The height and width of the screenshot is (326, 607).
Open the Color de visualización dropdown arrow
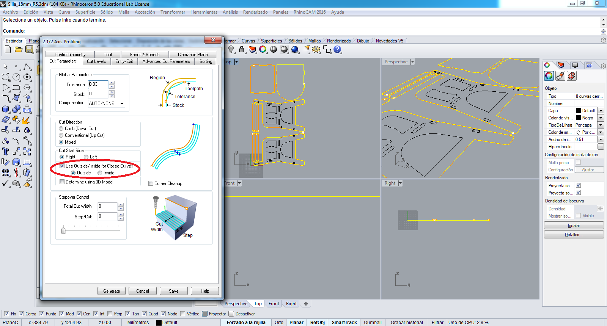click(x=601, y=118)
